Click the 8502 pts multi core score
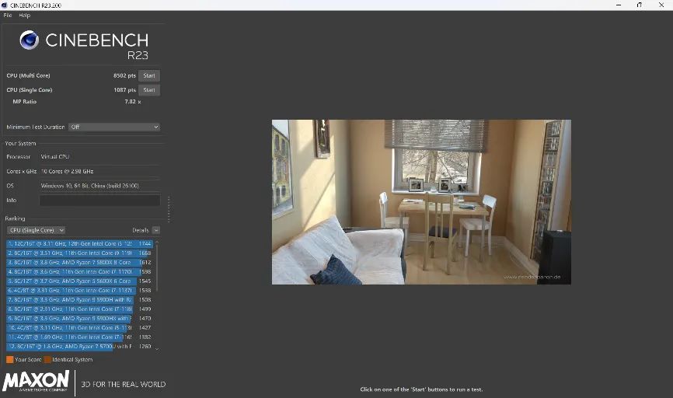 point(124,75)
